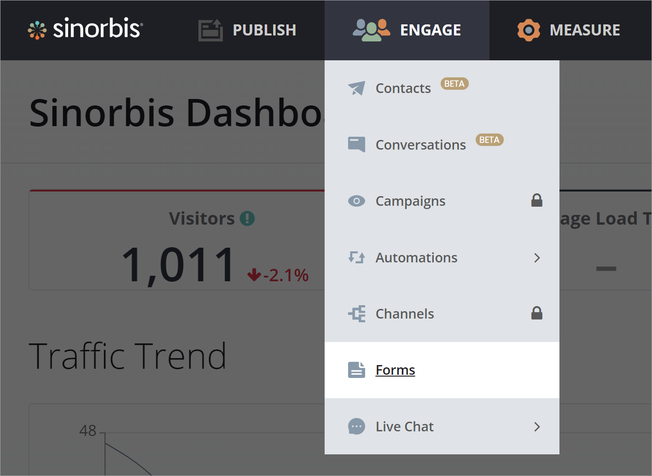Click the Campaigns eye icon

point(356,201)
